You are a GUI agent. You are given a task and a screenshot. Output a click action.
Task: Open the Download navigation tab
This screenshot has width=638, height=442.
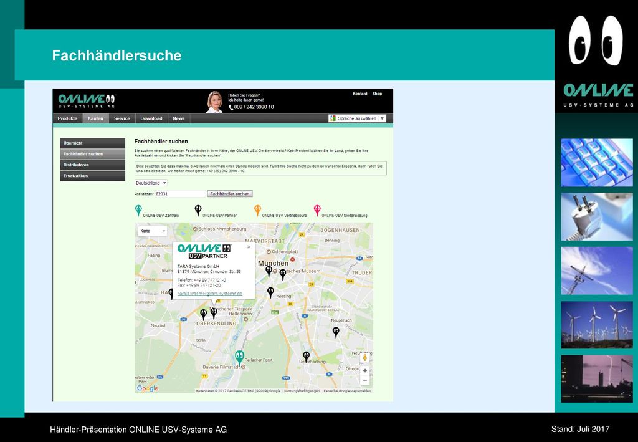(x=151, y=118)
